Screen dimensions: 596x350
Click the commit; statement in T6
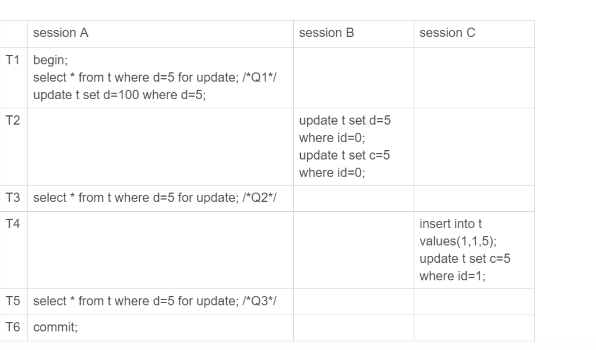click(55, 327)
